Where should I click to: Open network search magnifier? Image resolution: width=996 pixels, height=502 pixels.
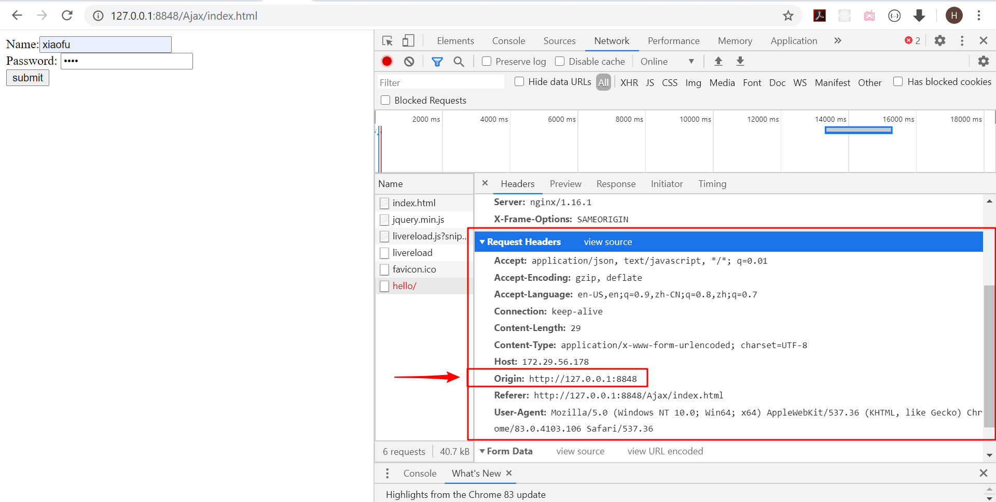(x=459, y=62)
